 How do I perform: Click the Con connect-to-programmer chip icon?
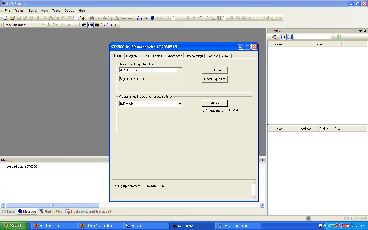pos(84,25)
